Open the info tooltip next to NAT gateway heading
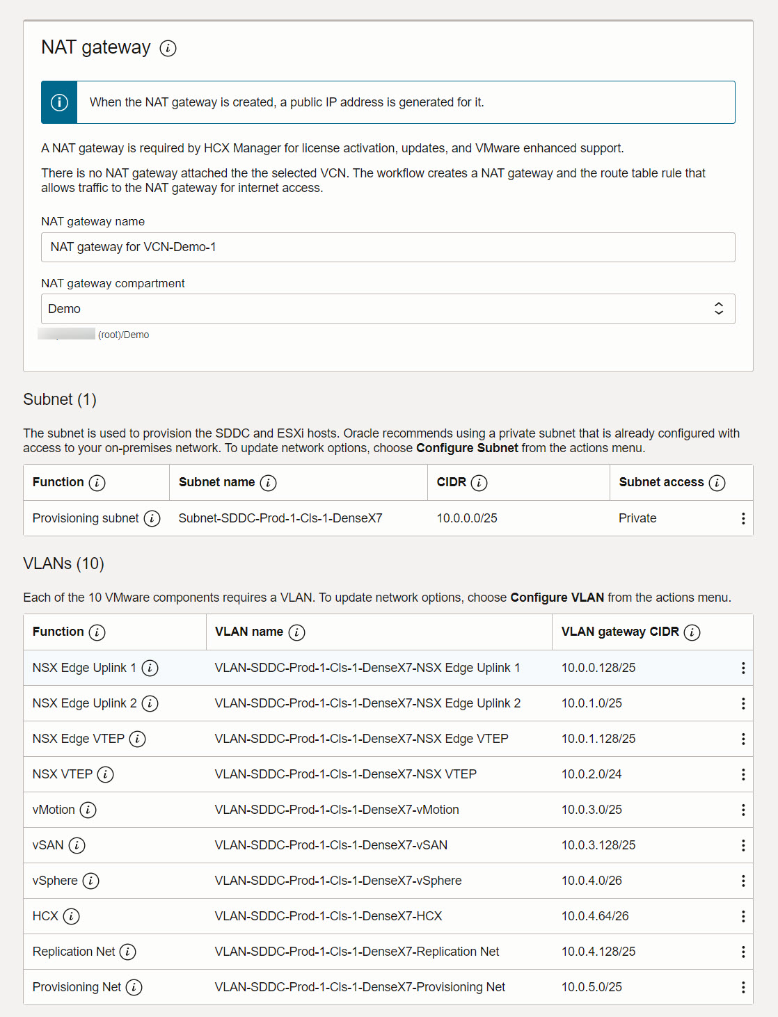Viewport: 778px width, 1017px height. (167, 49)
